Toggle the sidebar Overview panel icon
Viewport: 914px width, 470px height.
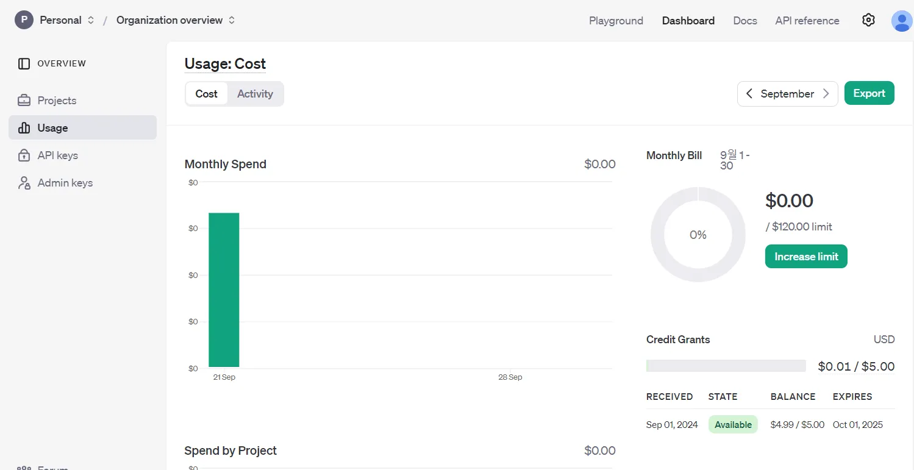coord(24,63)
